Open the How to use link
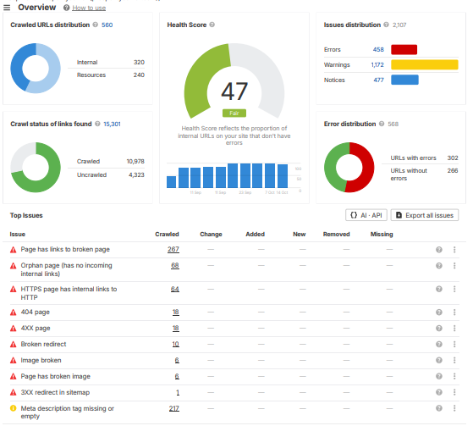Viewport: 473px width, 426px height. click(89, 8)
